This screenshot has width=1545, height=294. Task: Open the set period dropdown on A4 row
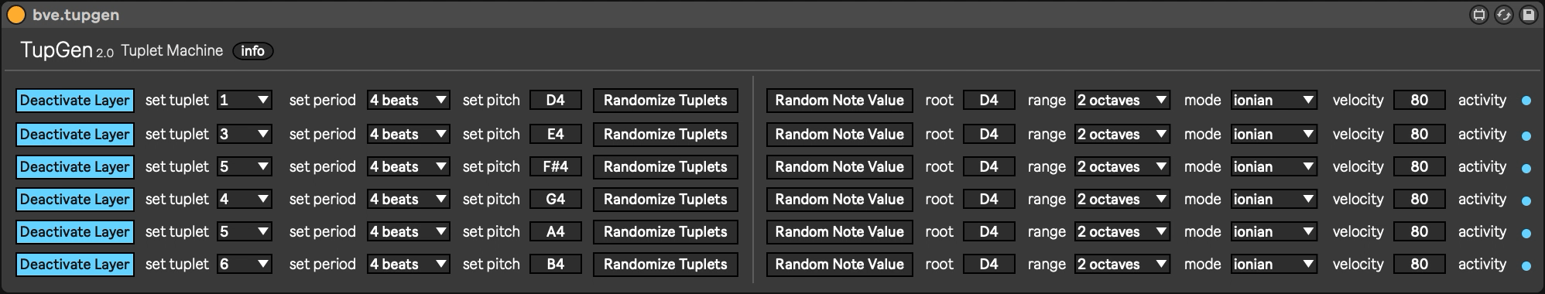tap(408, 231)
